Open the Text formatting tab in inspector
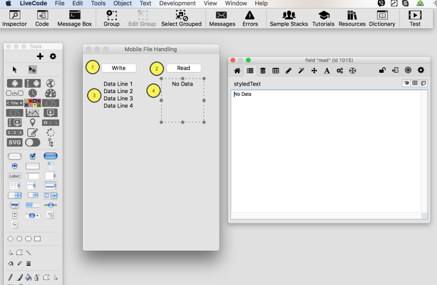The height and width of the screenshot is (285, 437). coord(327,71)
